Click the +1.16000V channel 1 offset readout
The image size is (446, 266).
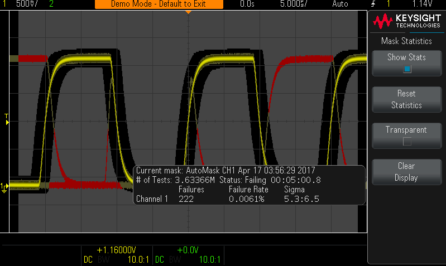pyautogui.click(x=117, y=250)
